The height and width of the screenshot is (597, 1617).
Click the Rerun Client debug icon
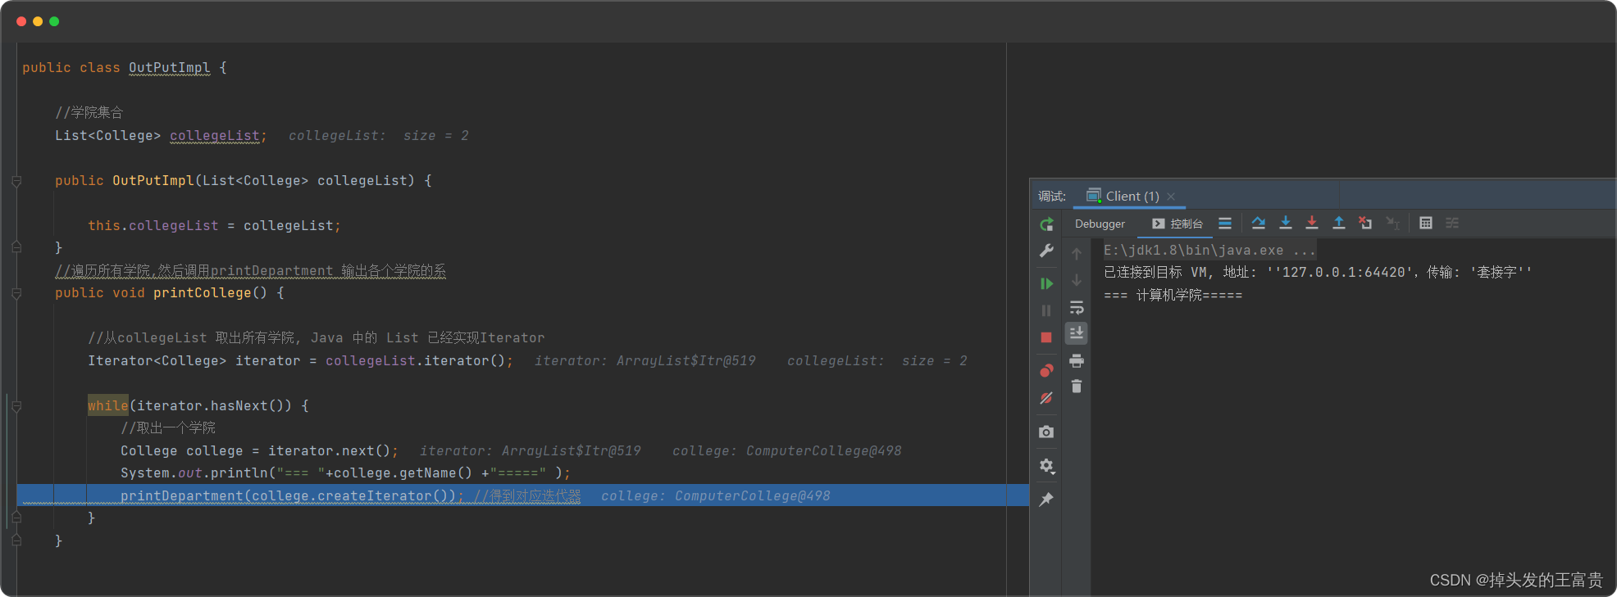point(1046,224)
